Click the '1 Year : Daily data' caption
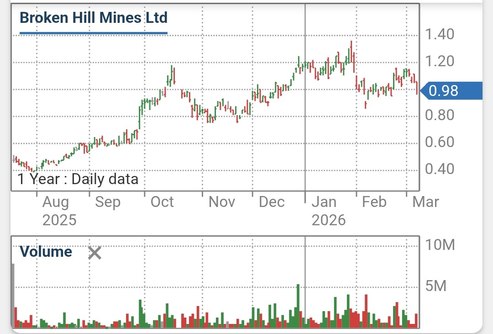The height and width of the screenshot is (334, 493). pos(78,179)
